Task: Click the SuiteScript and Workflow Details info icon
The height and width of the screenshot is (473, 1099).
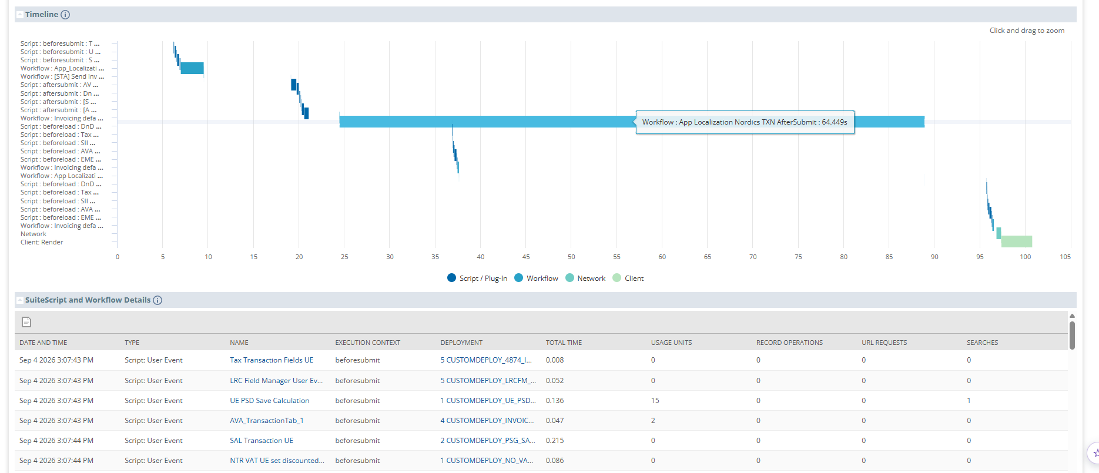Action: point(158,300)
